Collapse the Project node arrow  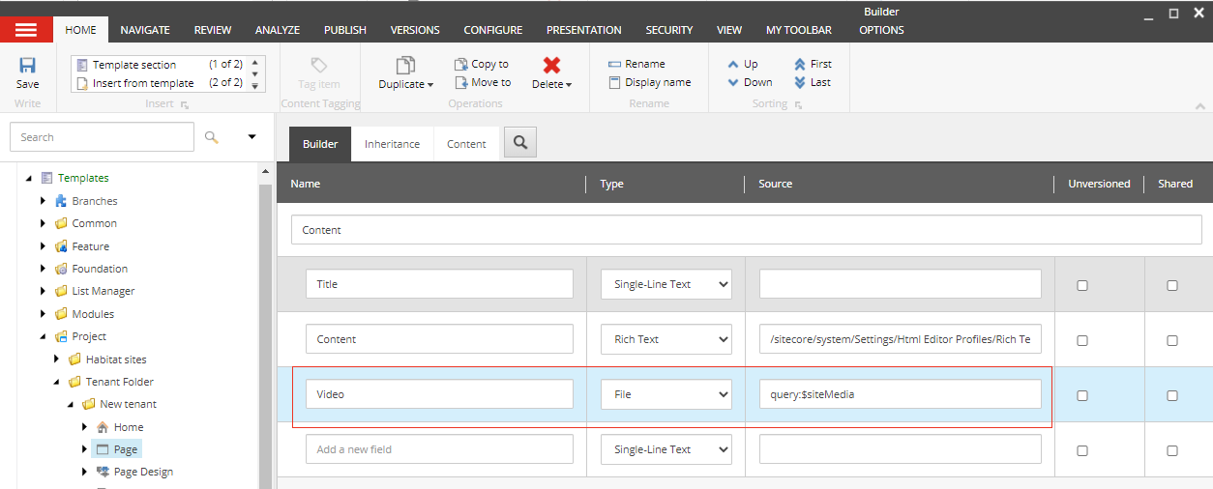point(43,336)
